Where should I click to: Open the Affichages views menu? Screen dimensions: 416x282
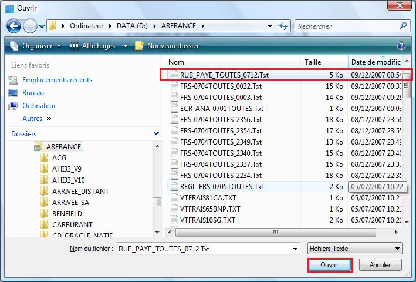98,46
